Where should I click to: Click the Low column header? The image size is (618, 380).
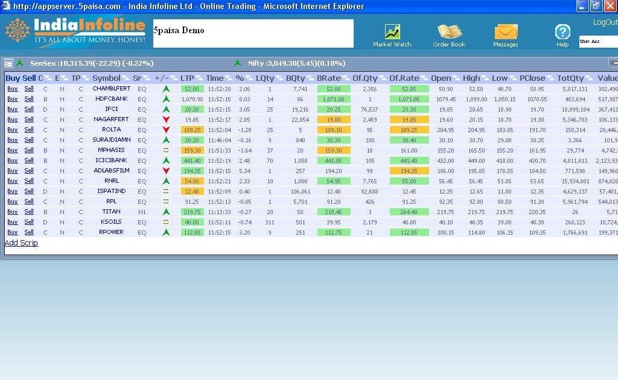[x=499, y=78]
